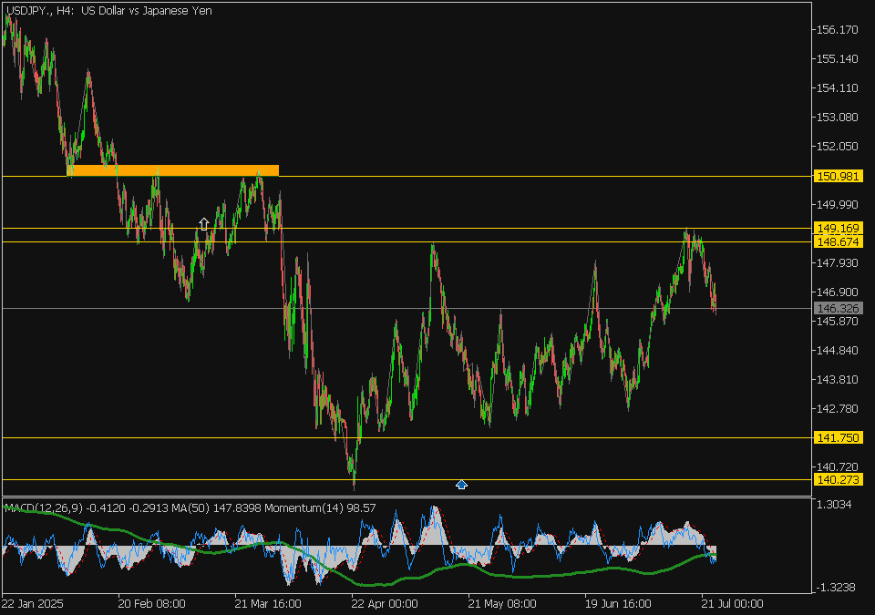Click the 147.930 price scale value
This screenshot has width=875, height=615.
(x=837, y=262)
